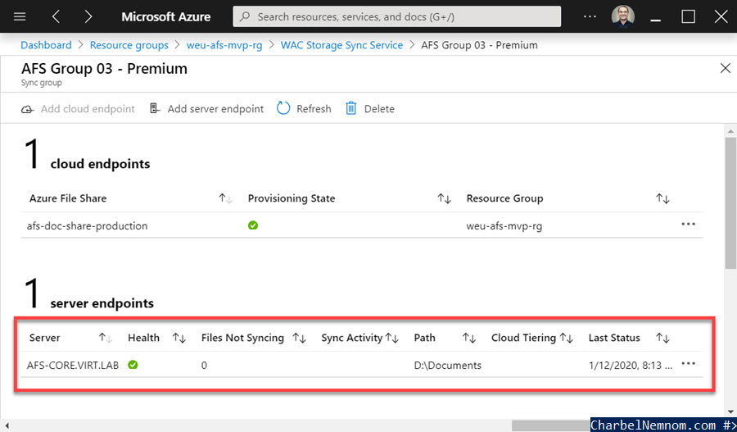The image size is (737, 432).
Task: Minimize the window
Action: [x=656, y=20]
